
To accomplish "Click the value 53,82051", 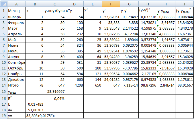I will click(111, 17).
